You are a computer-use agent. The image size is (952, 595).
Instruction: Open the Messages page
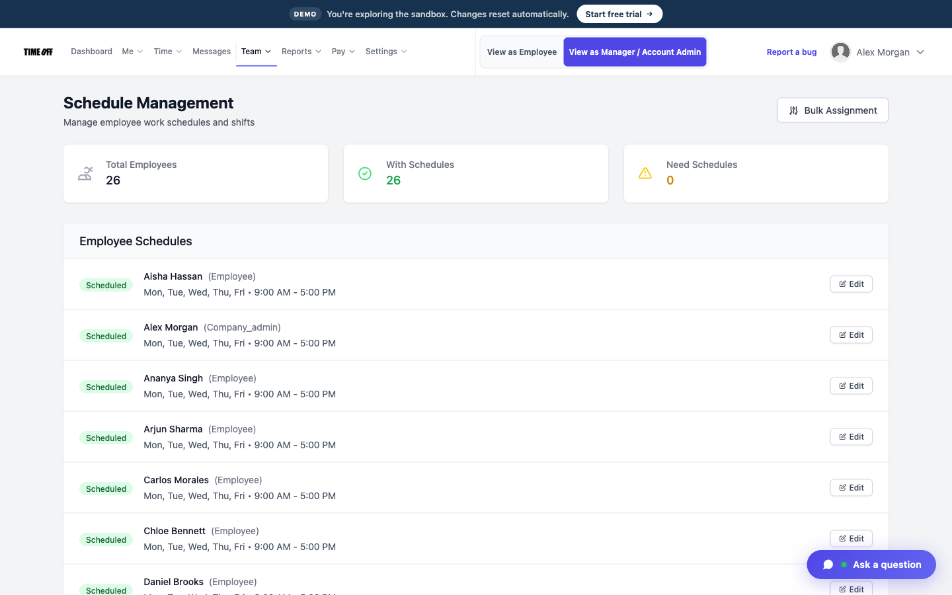[x=212, y=52]
